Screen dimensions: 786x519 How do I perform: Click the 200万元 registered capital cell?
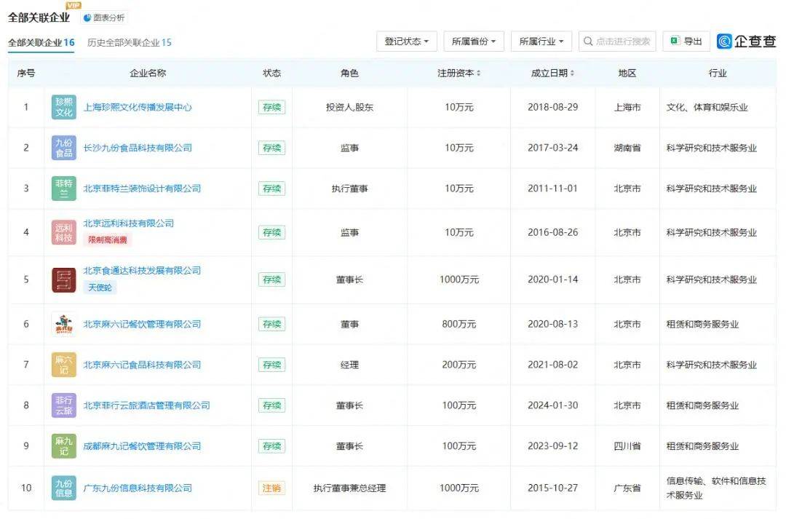pos(458,365)
